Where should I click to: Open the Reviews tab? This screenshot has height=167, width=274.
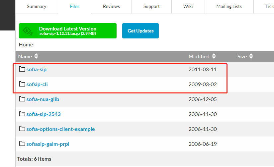click(x=111, y=6)
